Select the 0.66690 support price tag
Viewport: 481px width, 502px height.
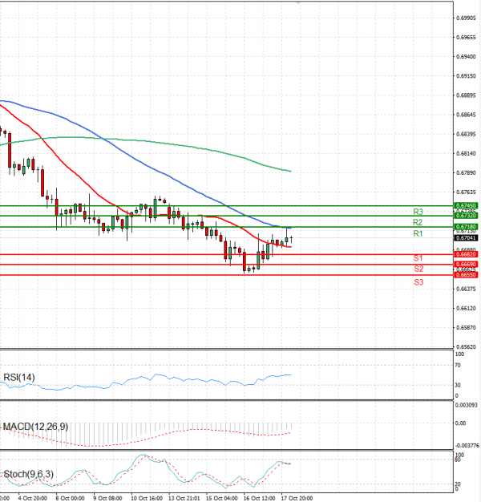[466, 265]
